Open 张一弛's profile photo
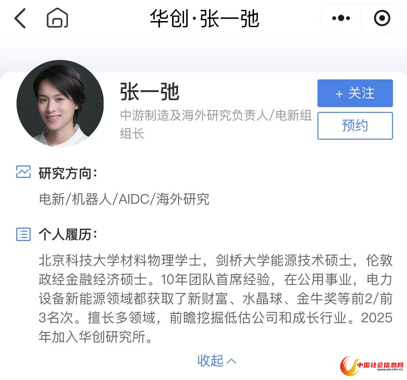This screenshot has height=380, width=407. pyautogui.click(x=60, y=104)
